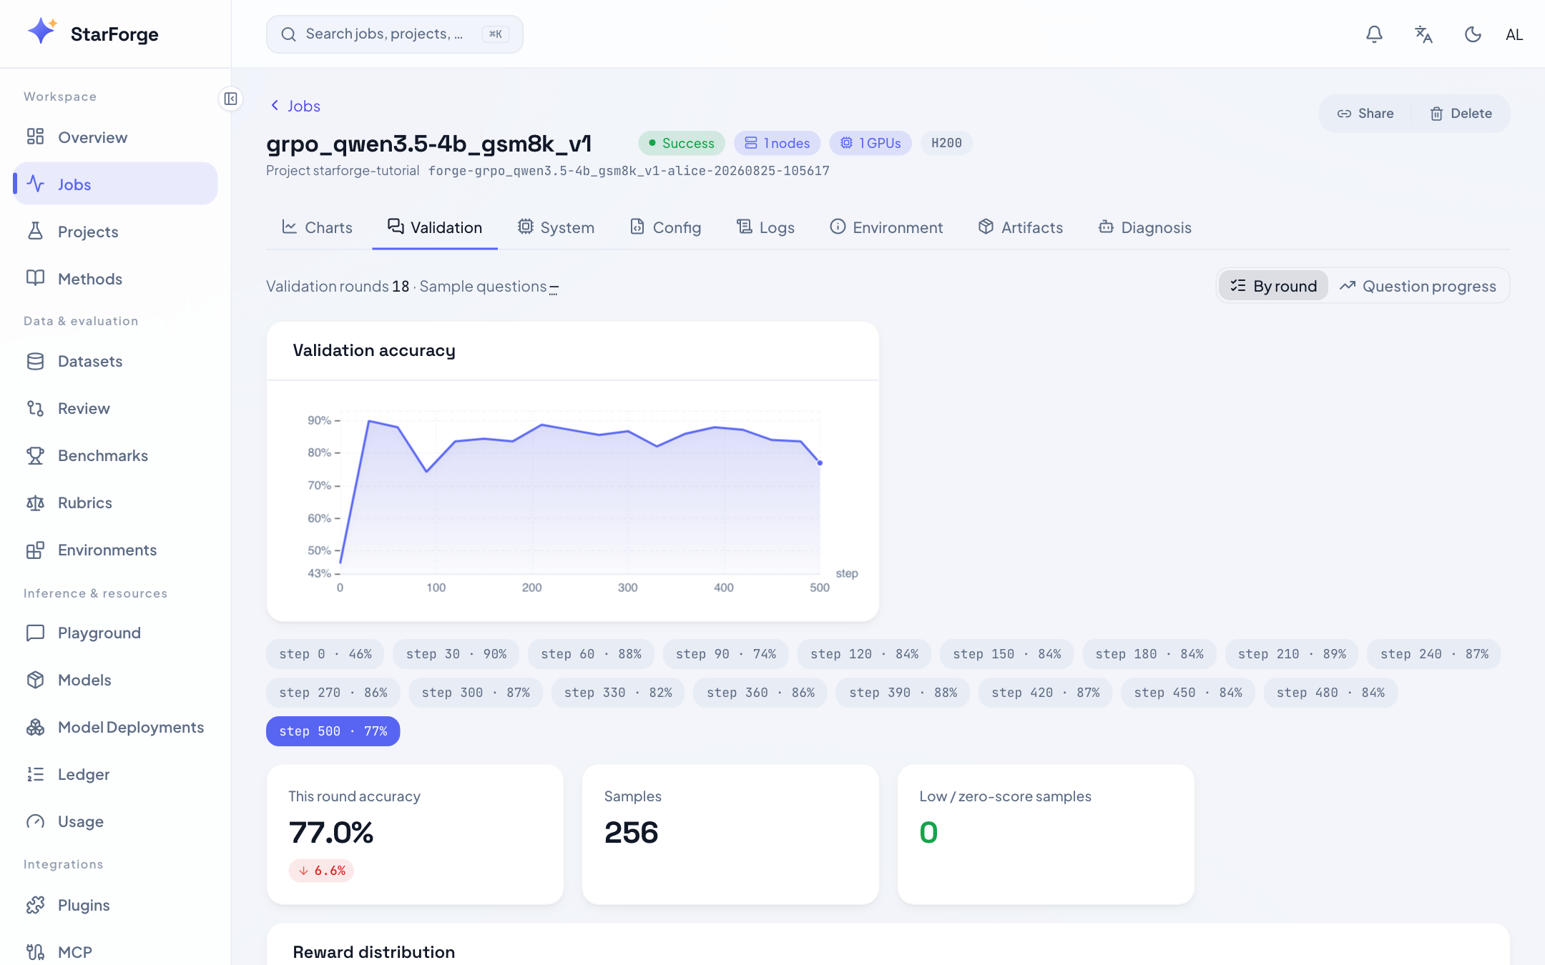1545x965 pixels.
Task: Open Usage in the sidebar
Action: (115, 821)
